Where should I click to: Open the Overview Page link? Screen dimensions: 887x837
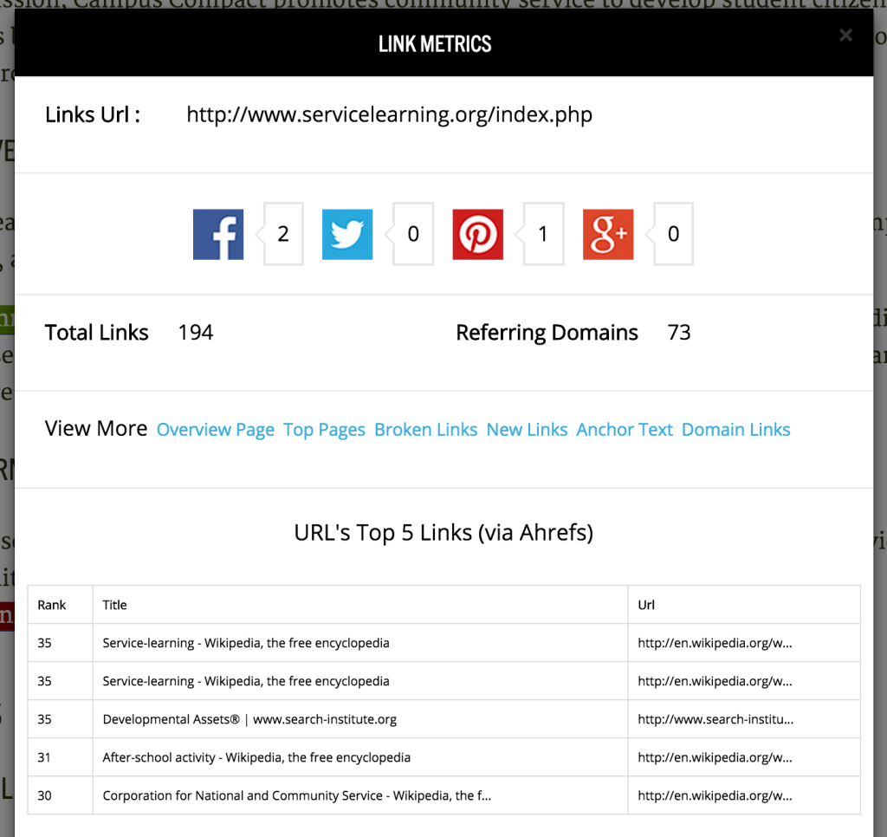pos(215,429)
